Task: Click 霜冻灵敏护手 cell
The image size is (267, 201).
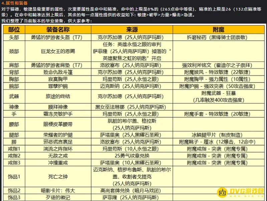Action: tap(58, 114)
